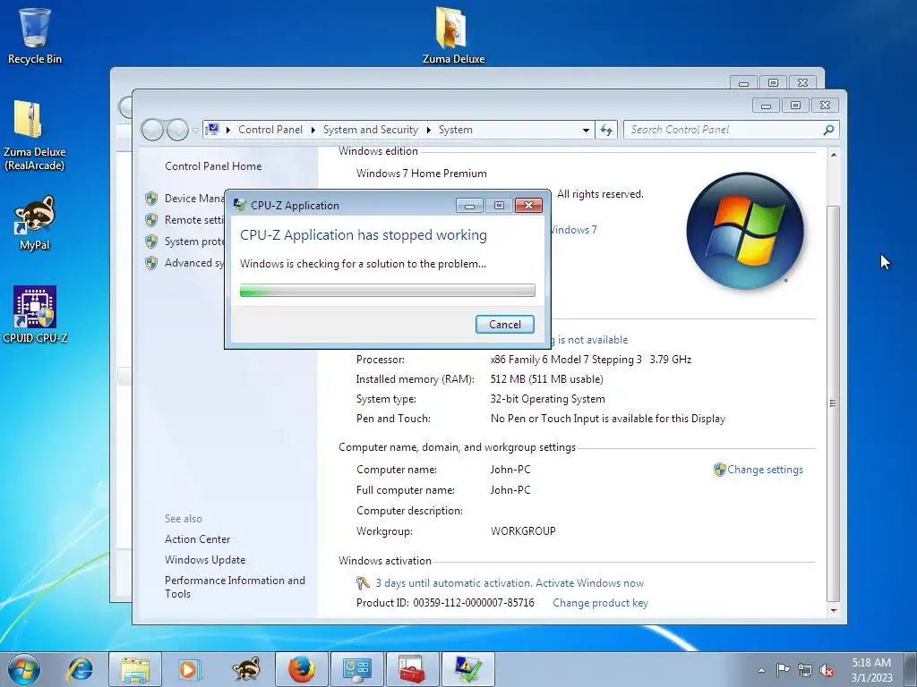The image size is (917, 687).
Task: Open the Start menu orb
Action: (x=24, y=669)
